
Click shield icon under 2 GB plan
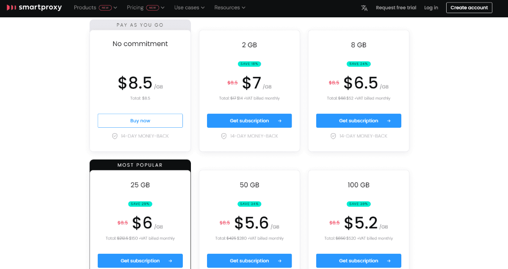coord(224,136)
